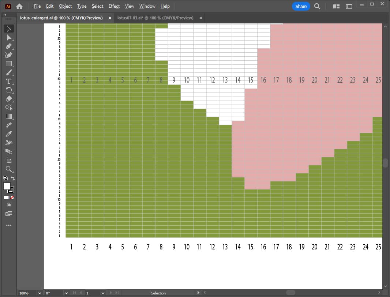The width and height of the screenshot is (390, 297).
Task: Activate the Zoom tool in toolbar
Action: 9,169
